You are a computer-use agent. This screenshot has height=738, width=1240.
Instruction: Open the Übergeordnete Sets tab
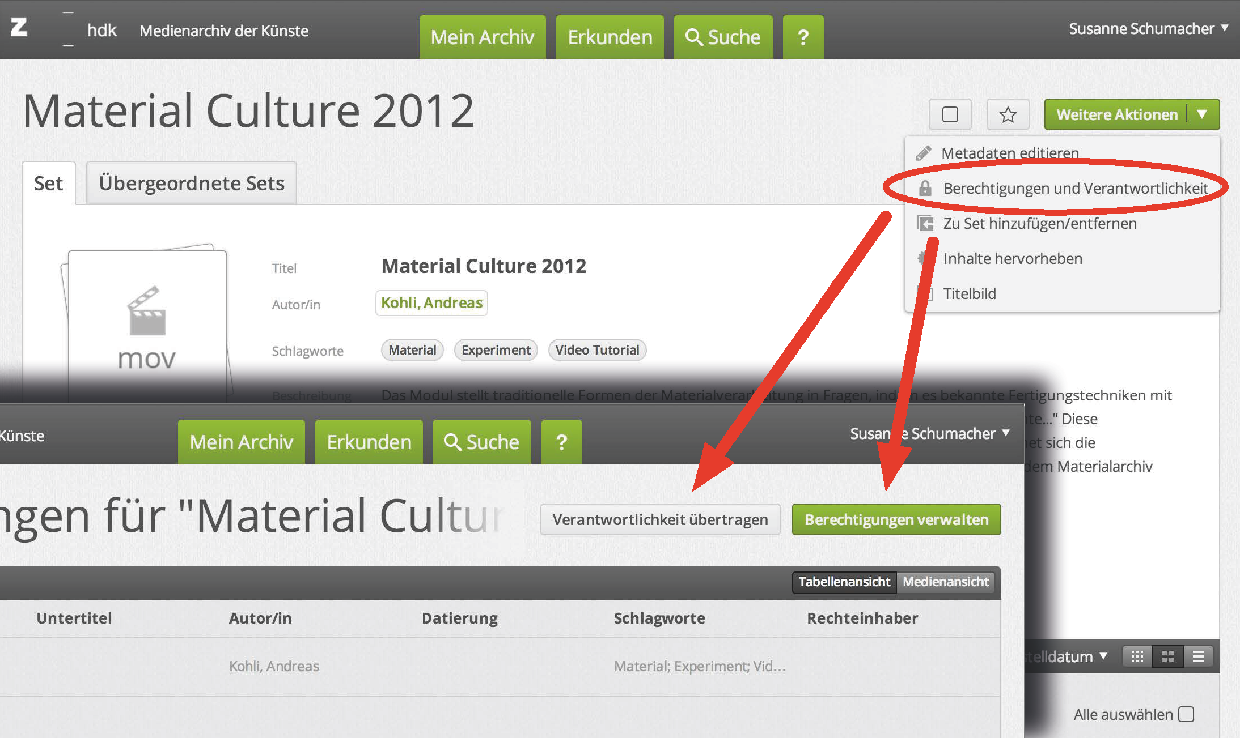192,184
